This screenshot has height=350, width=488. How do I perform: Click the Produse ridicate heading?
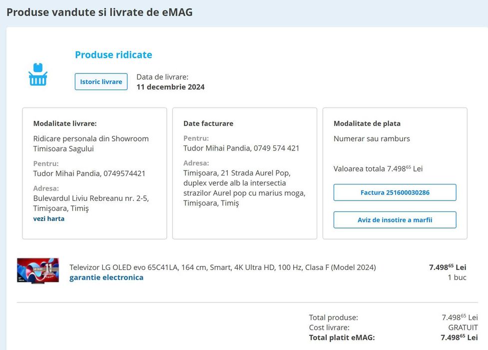(113, 55)
